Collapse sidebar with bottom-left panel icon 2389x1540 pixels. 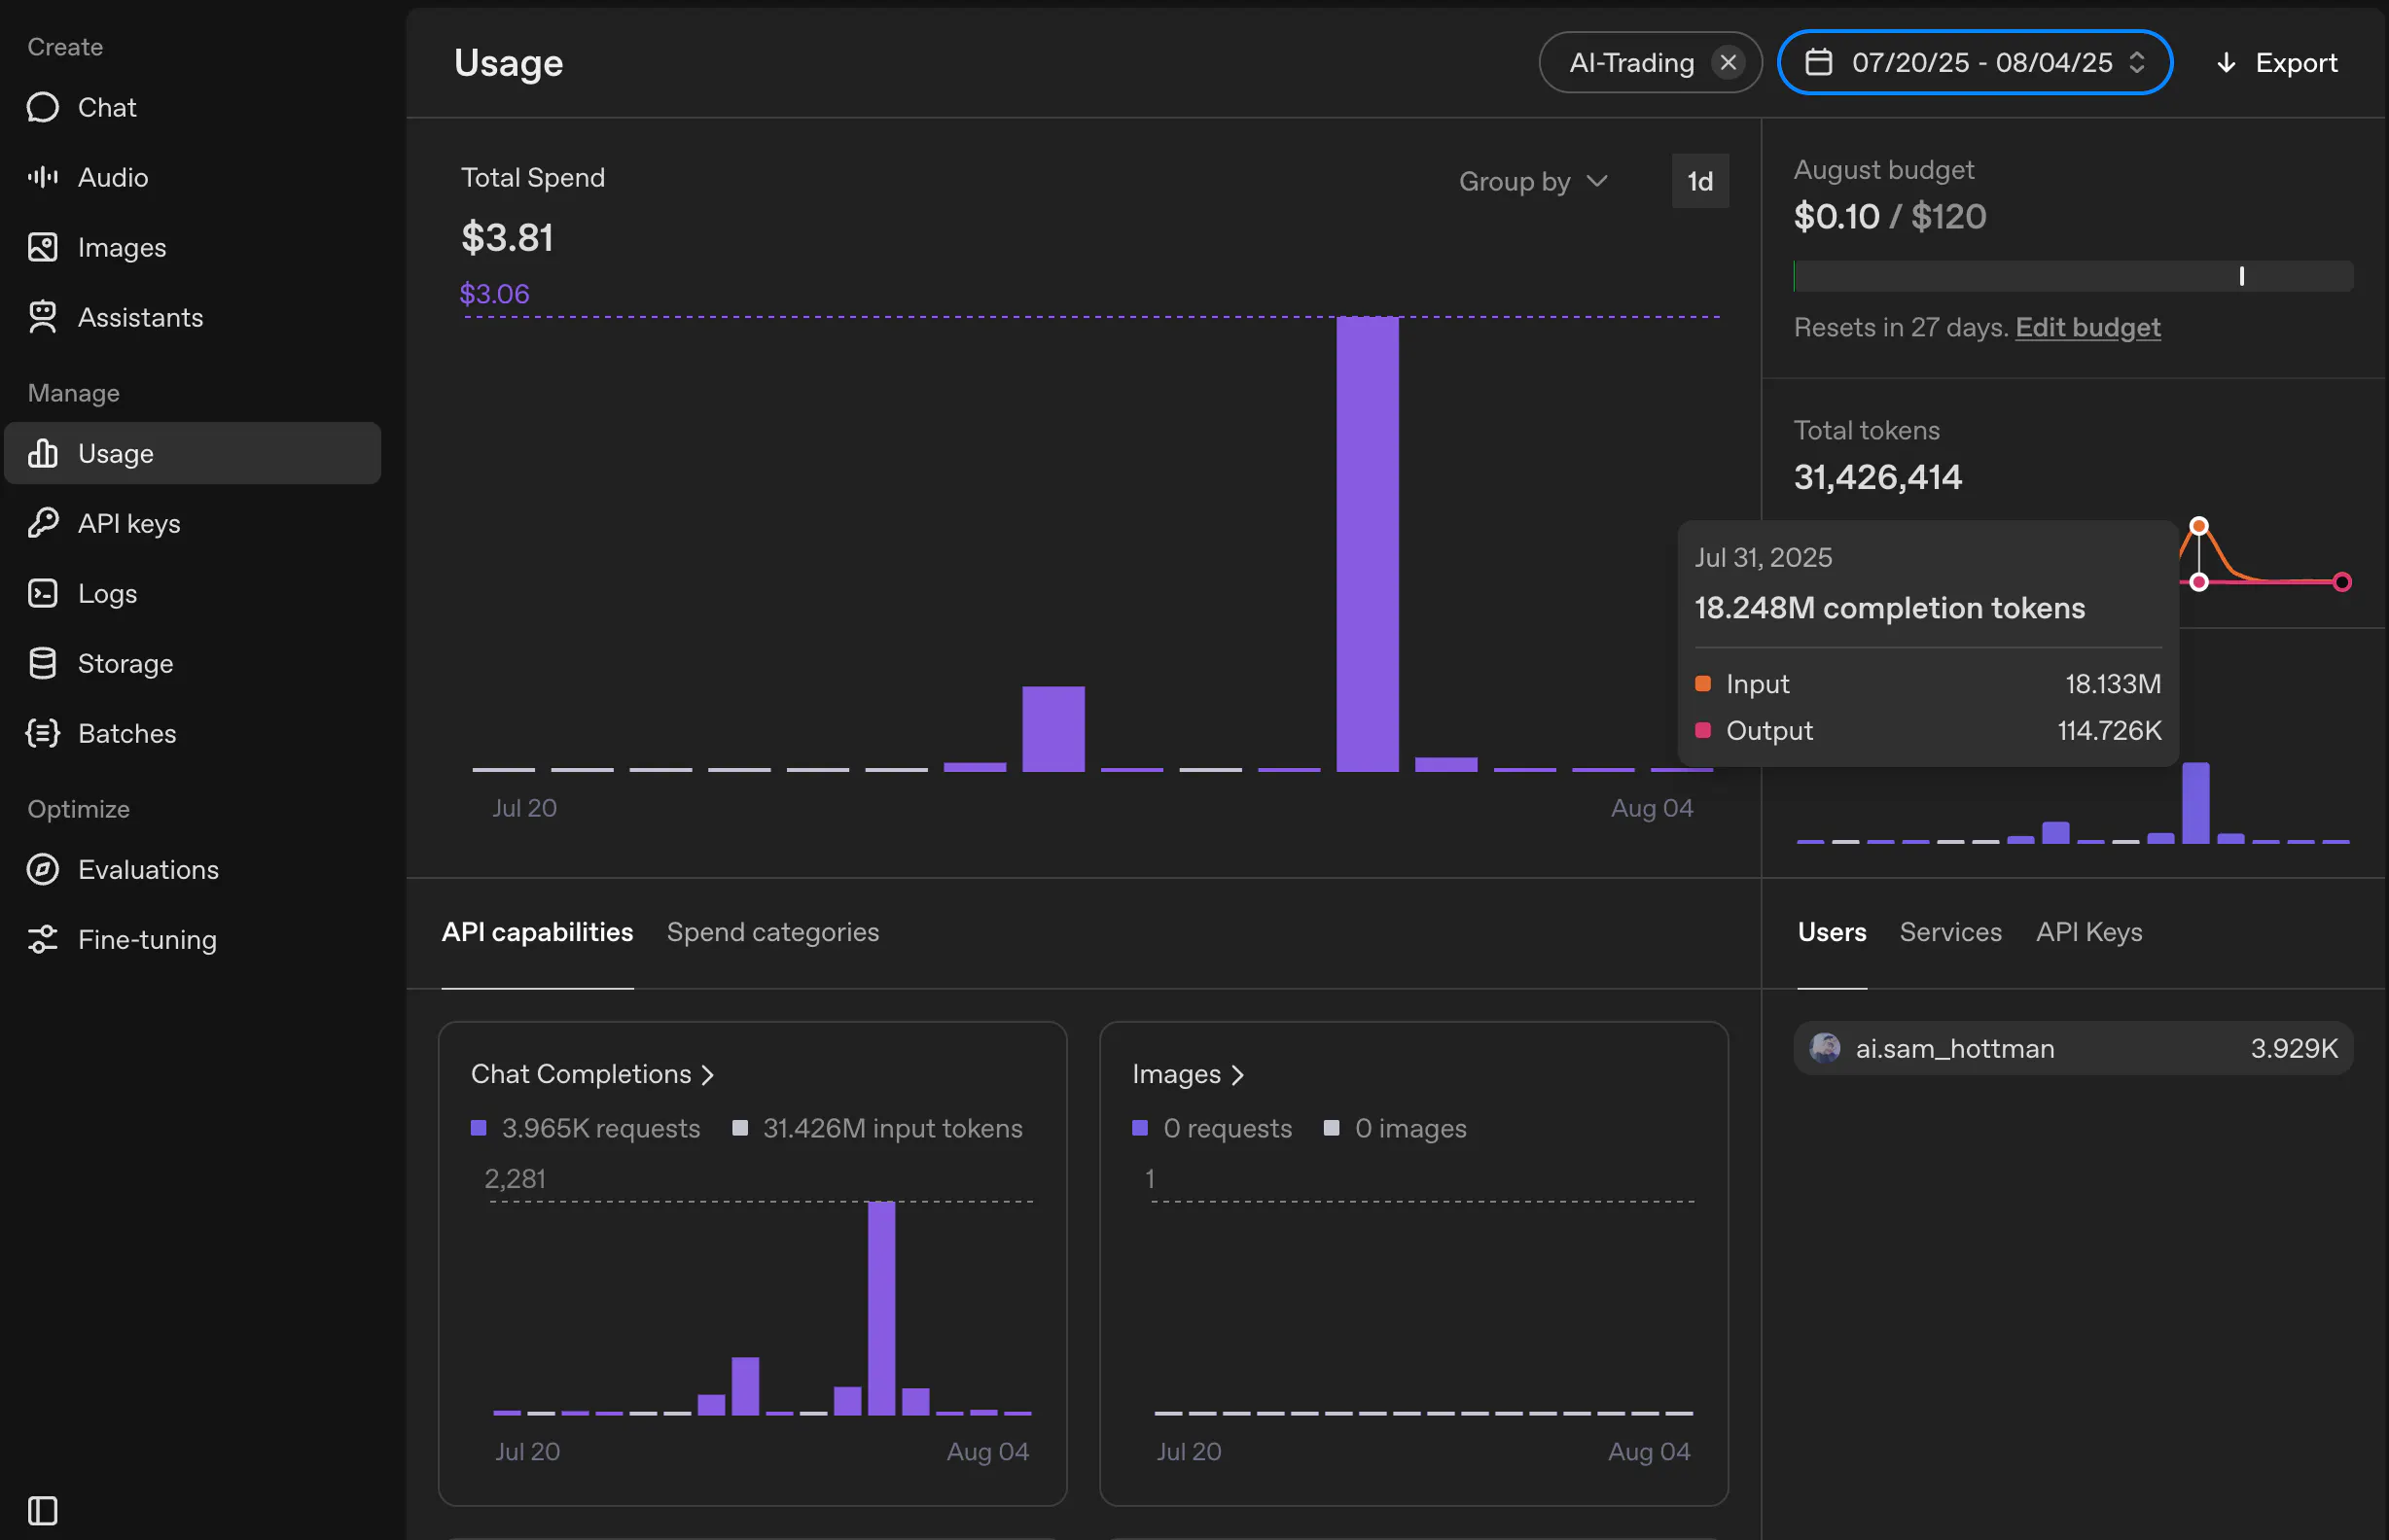pos(42,1510)
